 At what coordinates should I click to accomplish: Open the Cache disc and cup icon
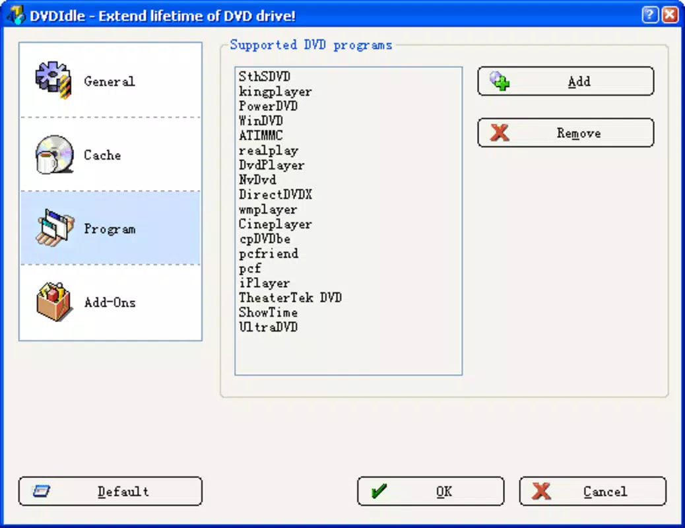pos(54,154)
